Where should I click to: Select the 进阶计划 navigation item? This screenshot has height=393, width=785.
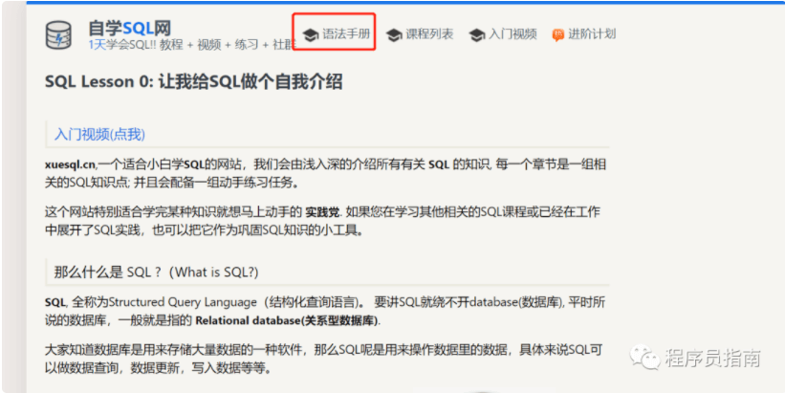pos(591,34)
